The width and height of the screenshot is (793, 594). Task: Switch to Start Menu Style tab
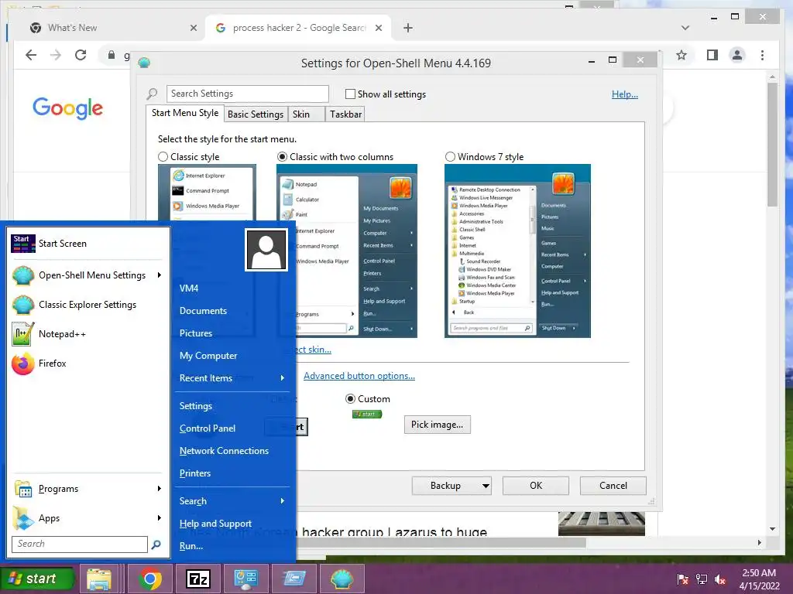point(185,113)
